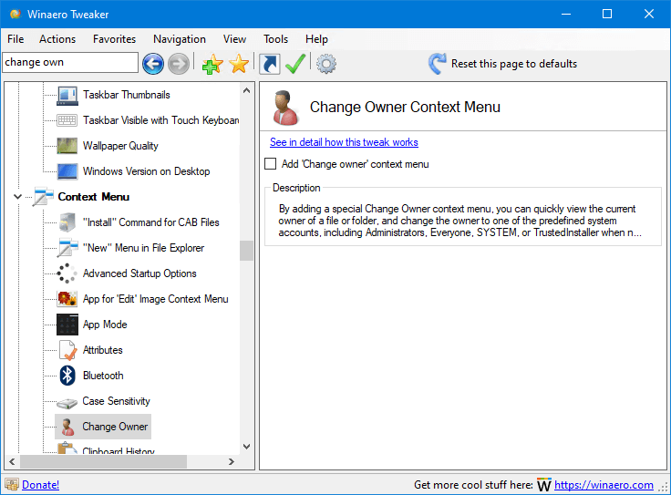Click Reset this page to defaults
Viewport: 671px width, 495px height.
(x=514, y=64)
